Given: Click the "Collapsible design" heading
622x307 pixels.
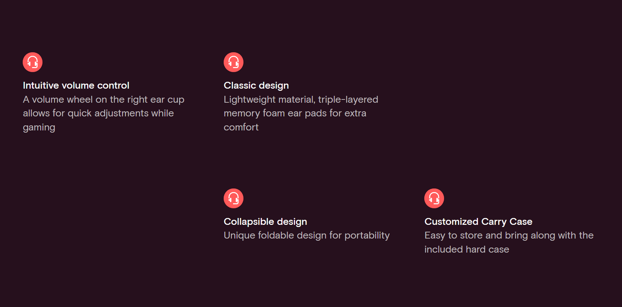Looking at the screenshot, I should coord(265,222).
